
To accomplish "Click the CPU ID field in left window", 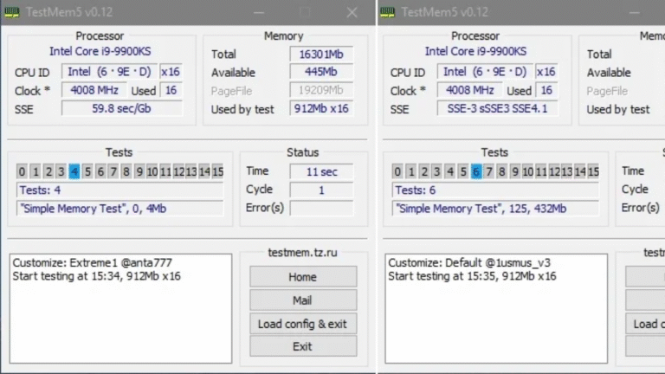I will (109, 72).
